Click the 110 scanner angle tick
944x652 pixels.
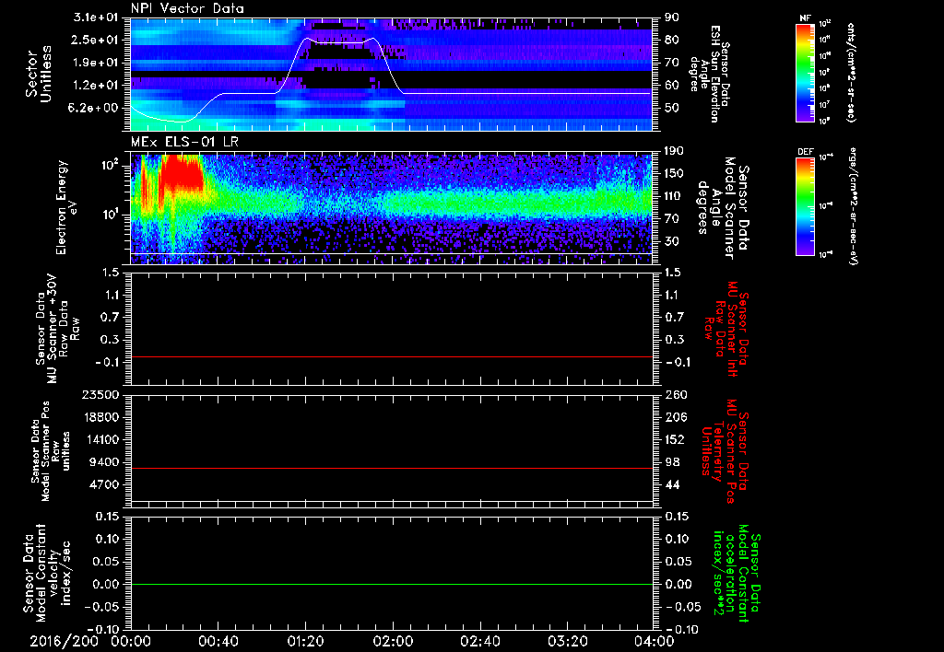[x=674, y=196]
